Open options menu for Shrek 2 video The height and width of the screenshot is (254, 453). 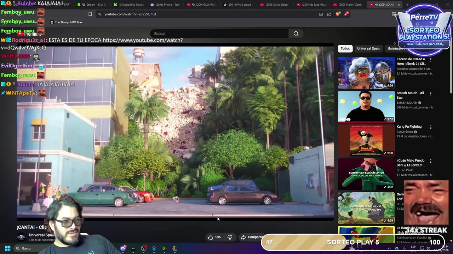[x=431, y=60]
